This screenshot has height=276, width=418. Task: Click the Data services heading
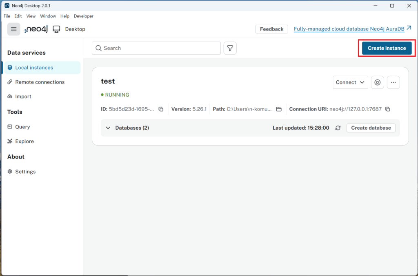(27, 53)
